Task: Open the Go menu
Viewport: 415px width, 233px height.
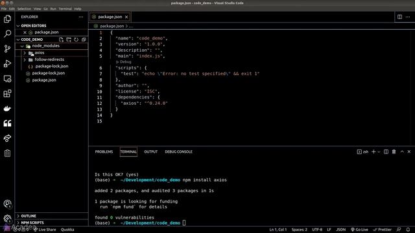Action: [46, 8]
